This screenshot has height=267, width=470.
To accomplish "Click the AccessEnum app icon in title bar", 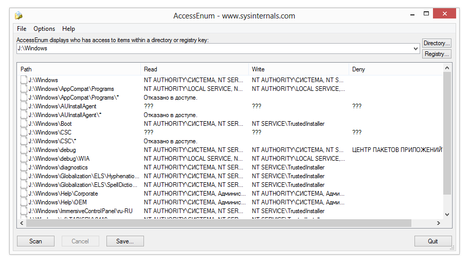I will tap(19, 15).
